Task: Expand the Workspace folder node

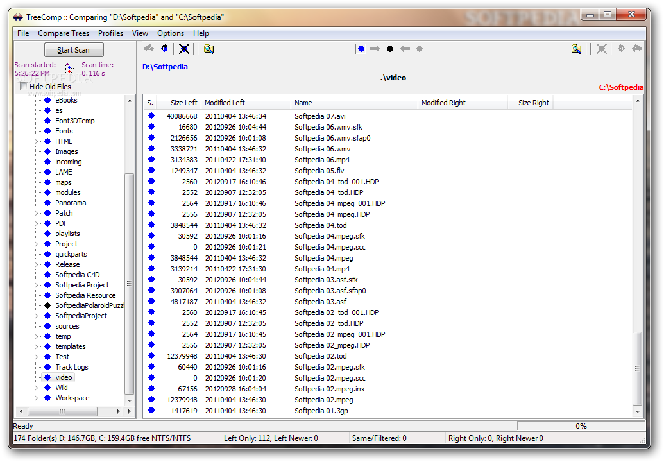Action: click(x=37, y=398)
